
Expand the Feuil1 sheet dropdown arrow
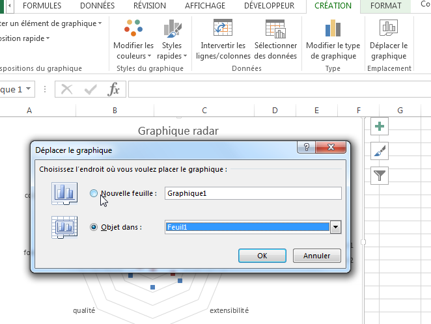pos(336,227)
